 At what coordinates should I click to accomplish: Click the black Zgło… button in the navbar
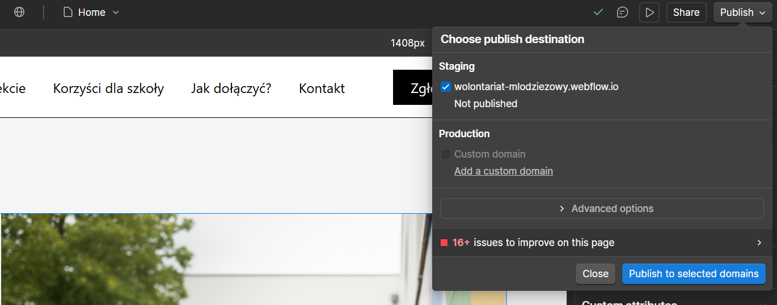tap(412, 88)
